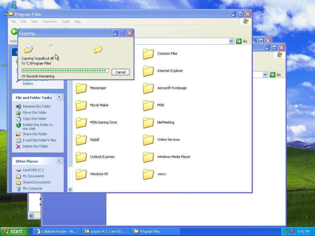Click the 6:41 PM clock

pyautogui.click(x=304, y=231)
